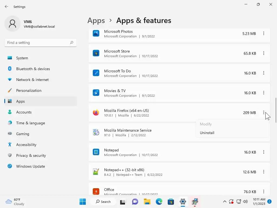Open Personalization settings
The height and width of the screenshot is (208, 277).
point(41,90)
